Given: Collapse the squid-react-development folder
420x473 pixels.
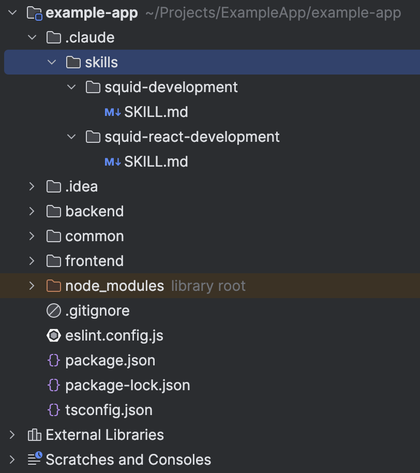Looking at the screenshot, I should (x=71, y=137).
